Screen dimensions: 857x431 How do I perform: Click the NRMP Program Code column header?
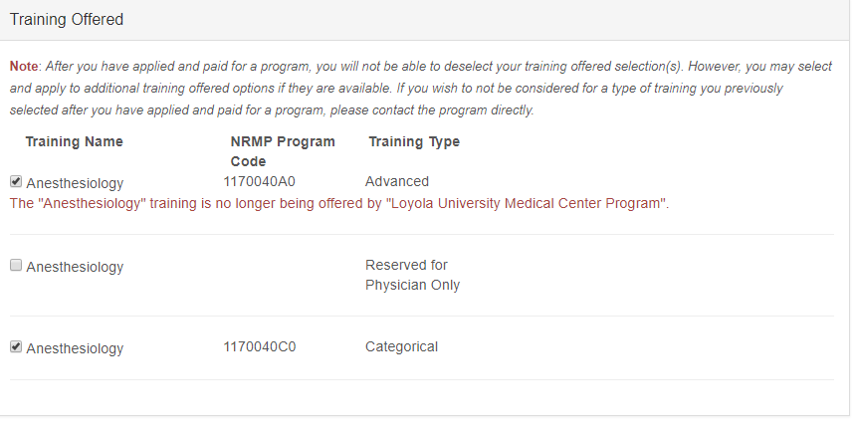coord(283,151)
